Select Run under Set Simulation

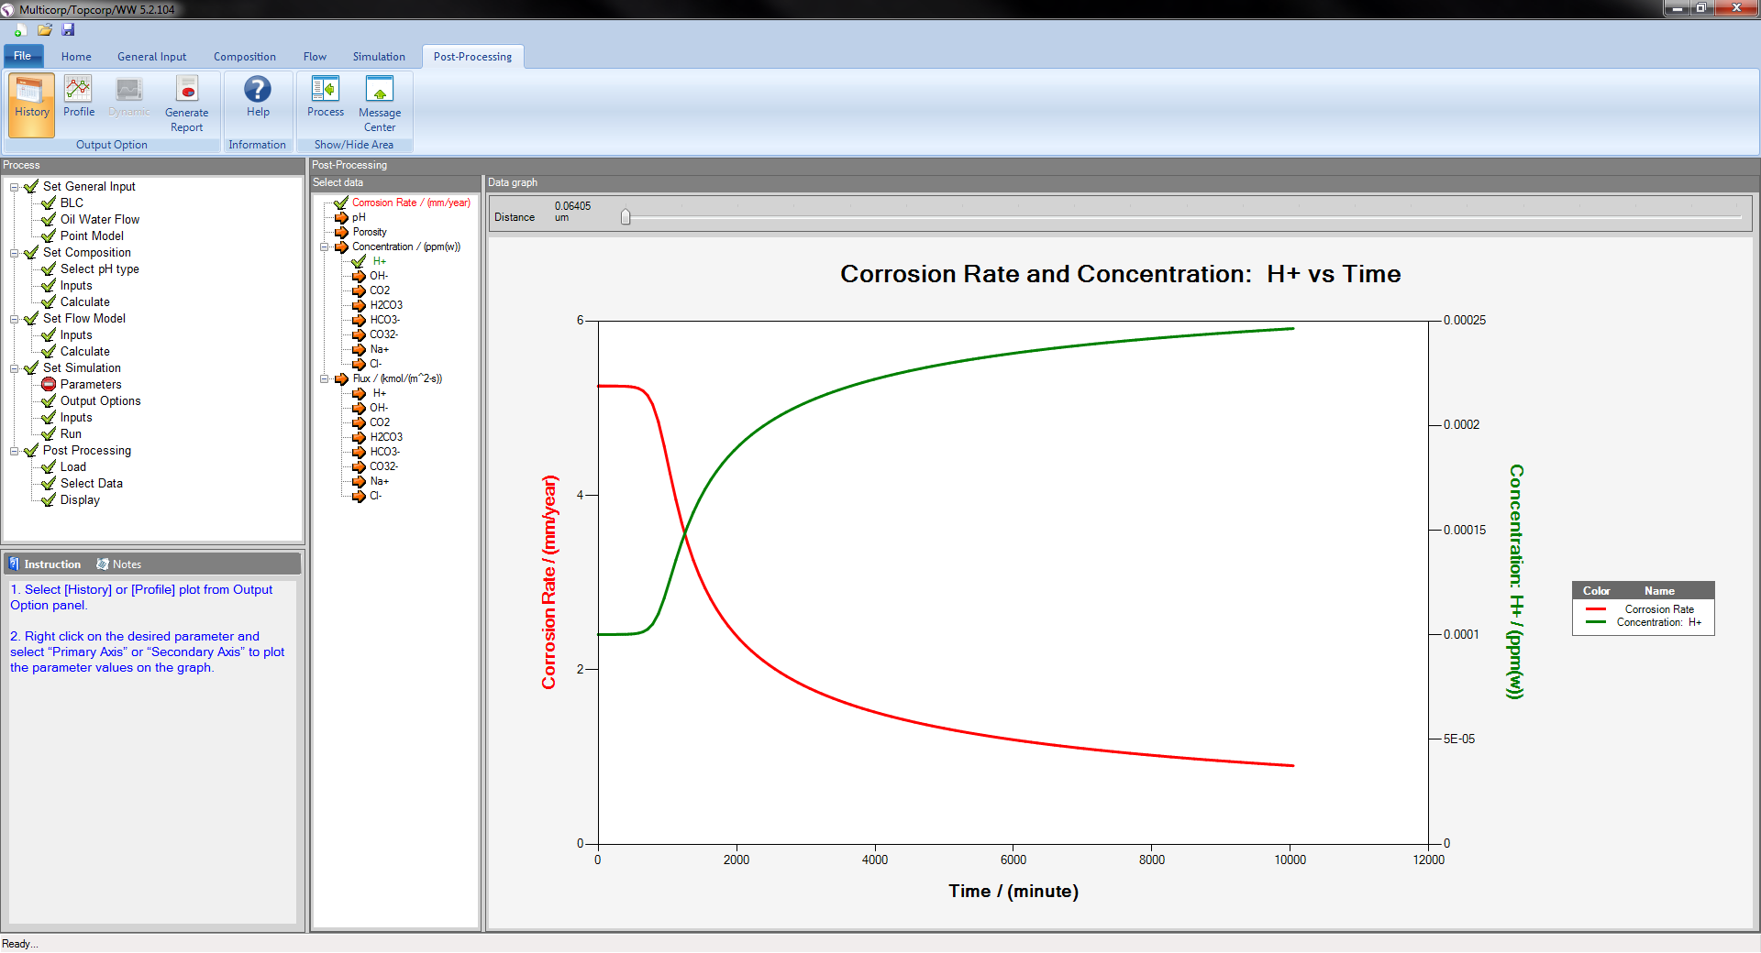coord(71,433)
